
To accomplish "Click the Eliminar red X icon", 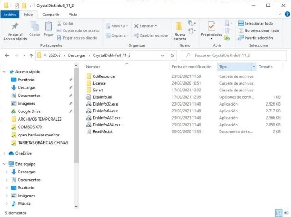I will (x=136, y=26).
